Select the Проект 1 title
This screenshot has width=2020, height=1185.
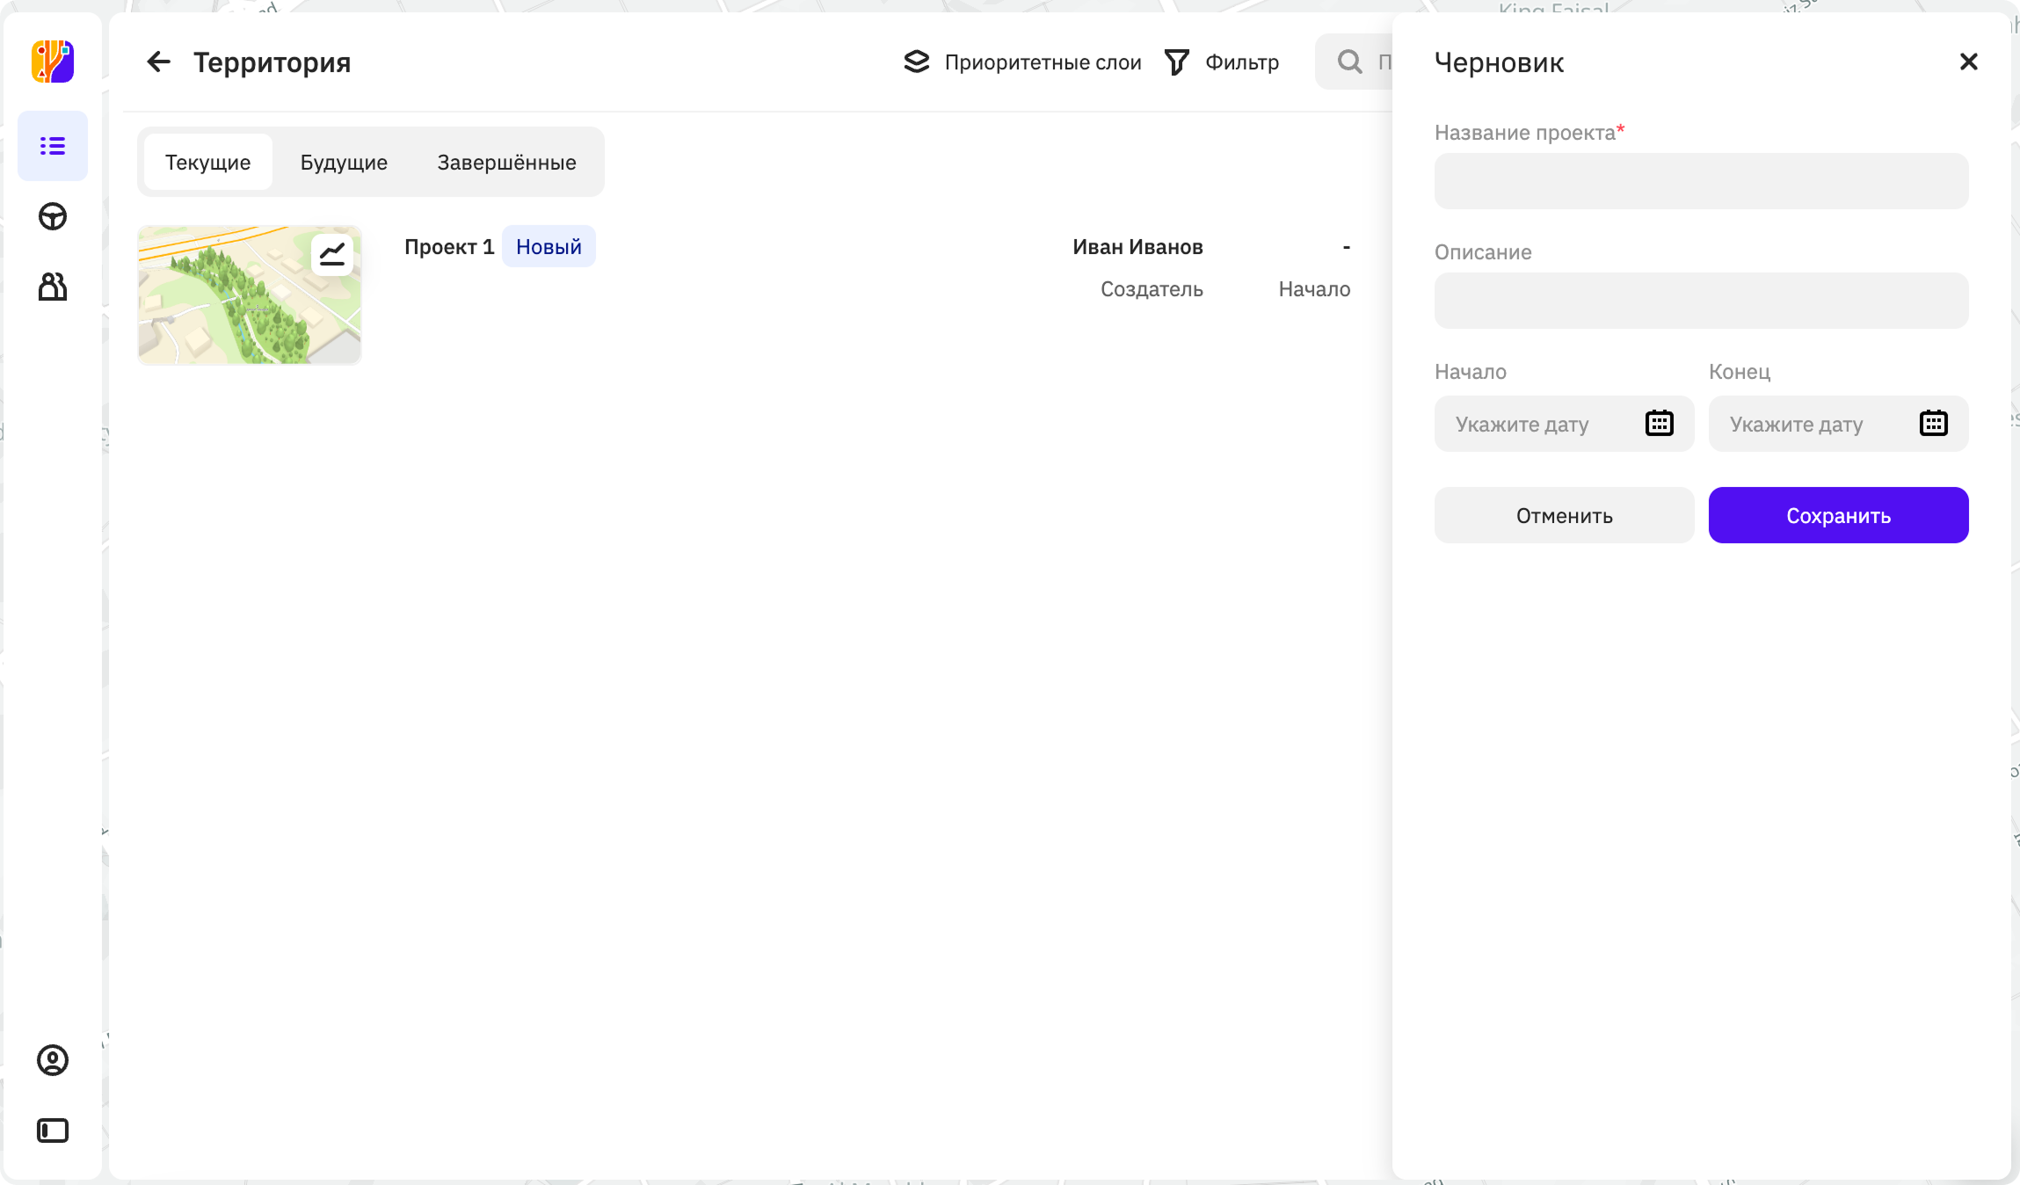tap(449, 247)
